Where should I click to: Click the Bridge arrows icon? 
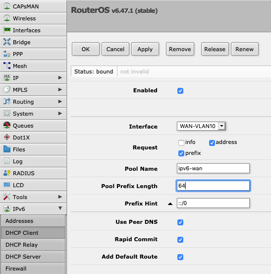point(7,42)
